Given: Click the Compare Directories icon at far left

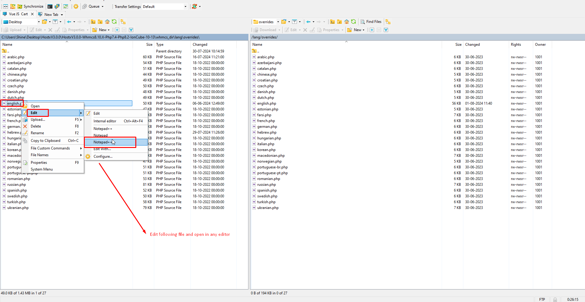Looking at the screenshot, I should (5, 6).
